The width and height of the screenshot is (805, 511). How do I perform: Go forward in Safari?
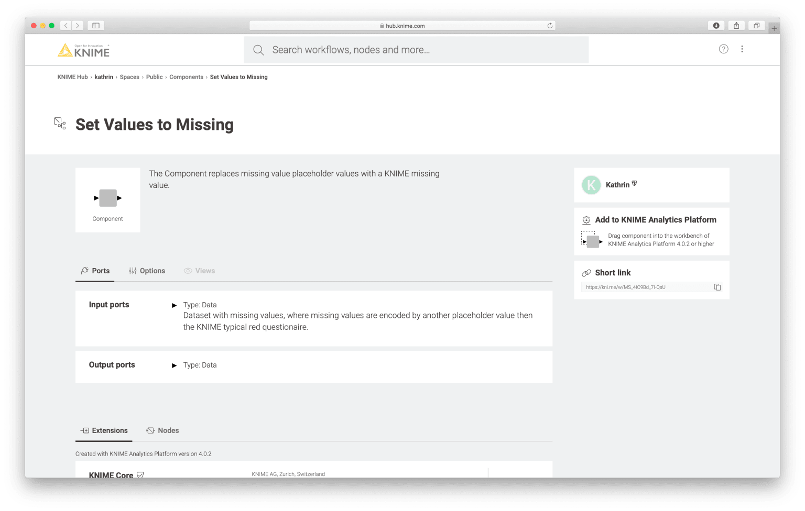point(78,26)
